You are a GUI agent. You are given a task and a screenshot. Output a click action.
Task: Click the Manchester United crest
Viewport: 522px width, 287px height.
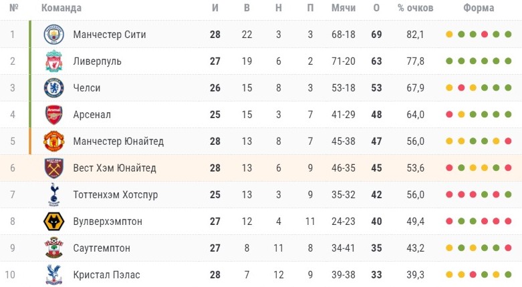[53, 141]
